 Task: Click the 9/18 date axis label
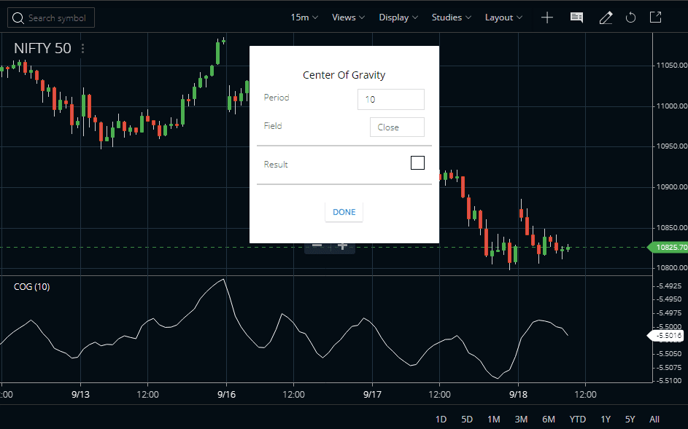[x=518, y=394]
